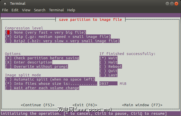Click the 'save partition to image file' title

90,20
